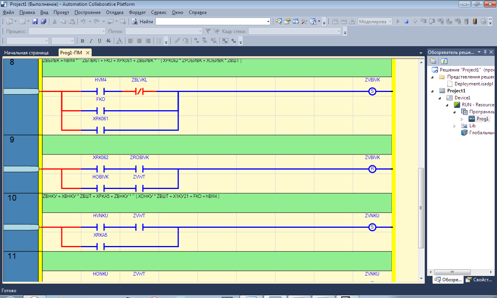Open the Правка menu
Viewport: 497px width, 298px height.
pos(27,12)
